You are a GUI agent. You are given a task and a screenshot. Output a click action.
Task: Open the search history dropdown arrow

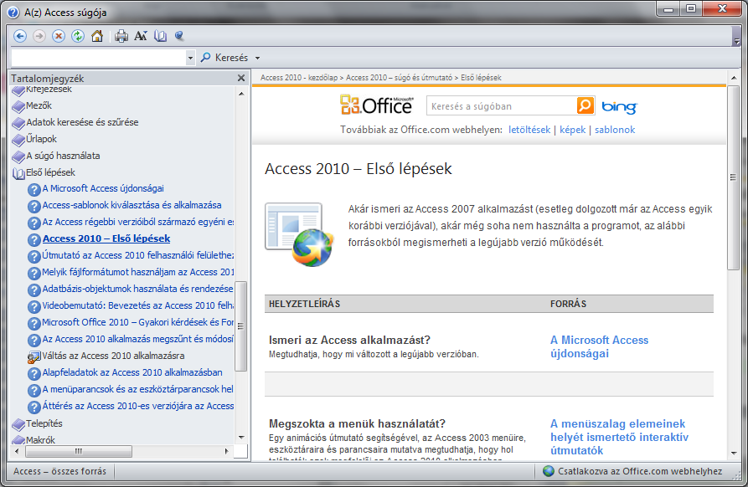[190, 58]
